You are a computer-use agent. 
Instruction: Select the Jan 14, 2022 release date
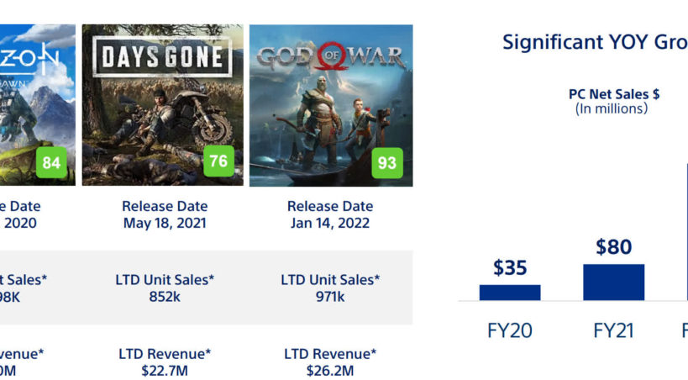pos(330,224)
